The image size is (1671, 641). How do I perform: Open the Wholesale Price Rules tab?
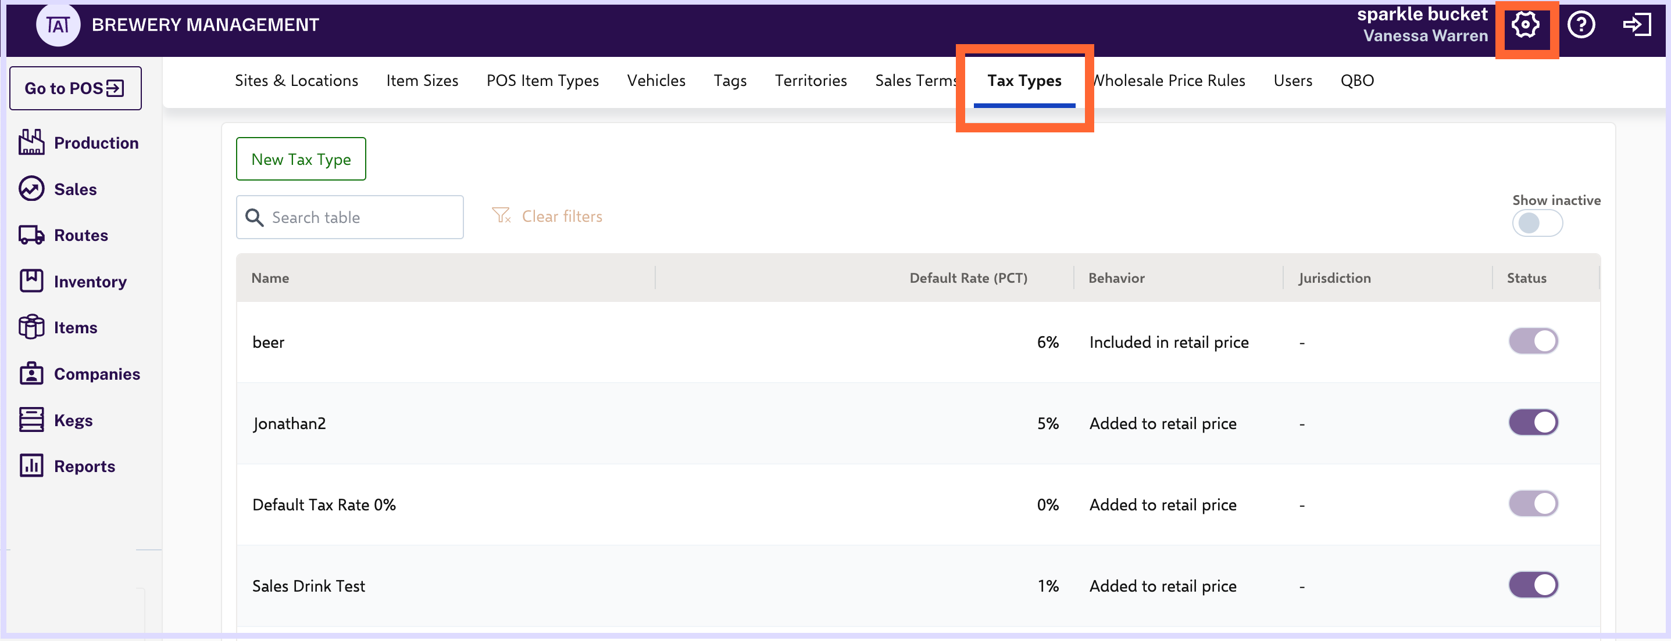(x=1169, y=81)
